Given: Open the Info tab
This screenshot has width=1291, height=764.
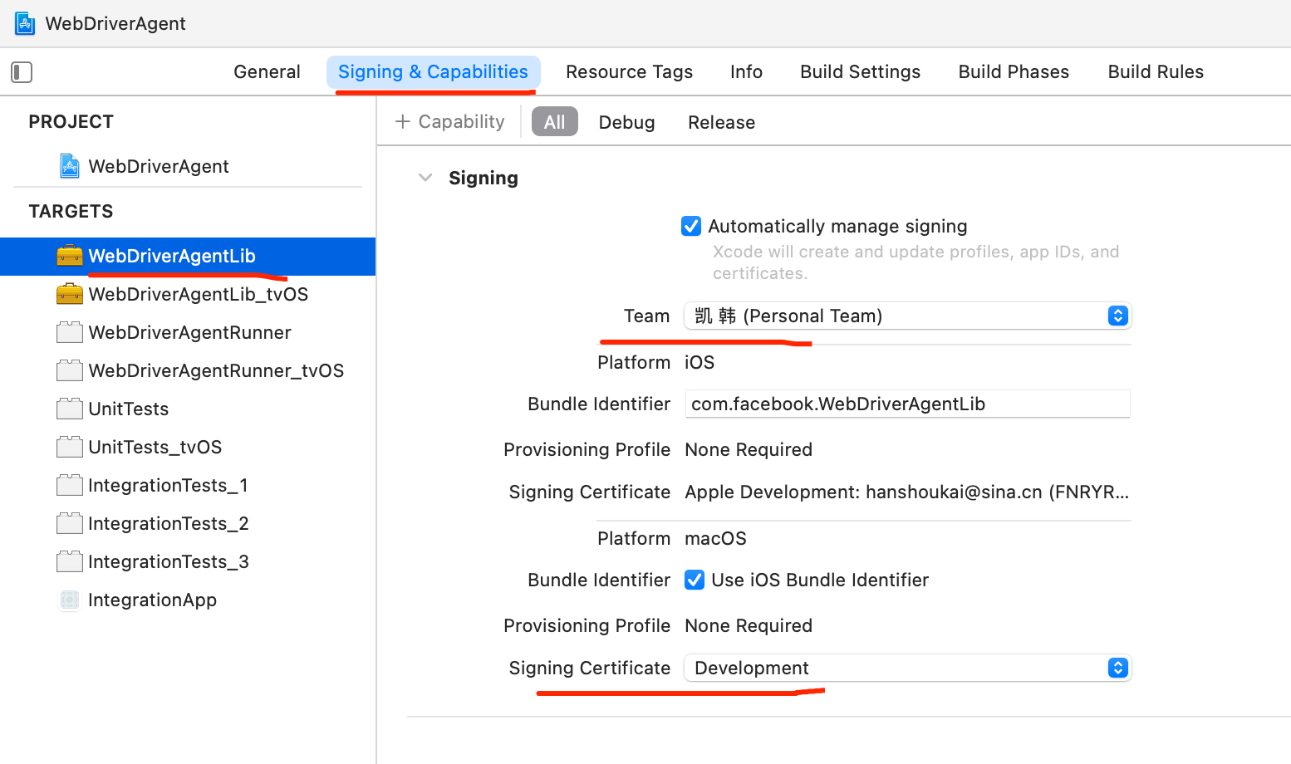Looking at the screenshot, I should coord(746,72).
